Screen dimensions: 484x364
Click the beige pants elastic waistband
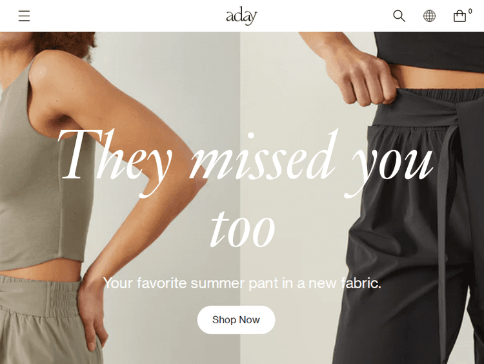coord(40,297)
